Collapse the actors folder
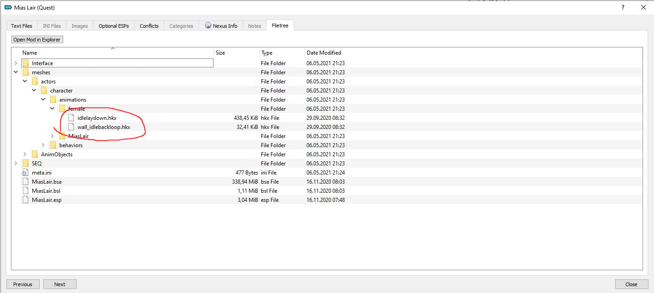The height and width of the screenshot is (293, 654). (x=25, y=82)
